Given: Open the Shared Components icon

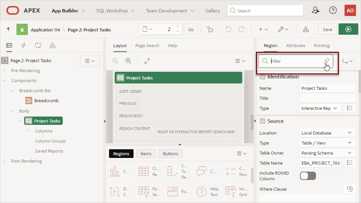Looking at the screenshot, I should [306, 29].
